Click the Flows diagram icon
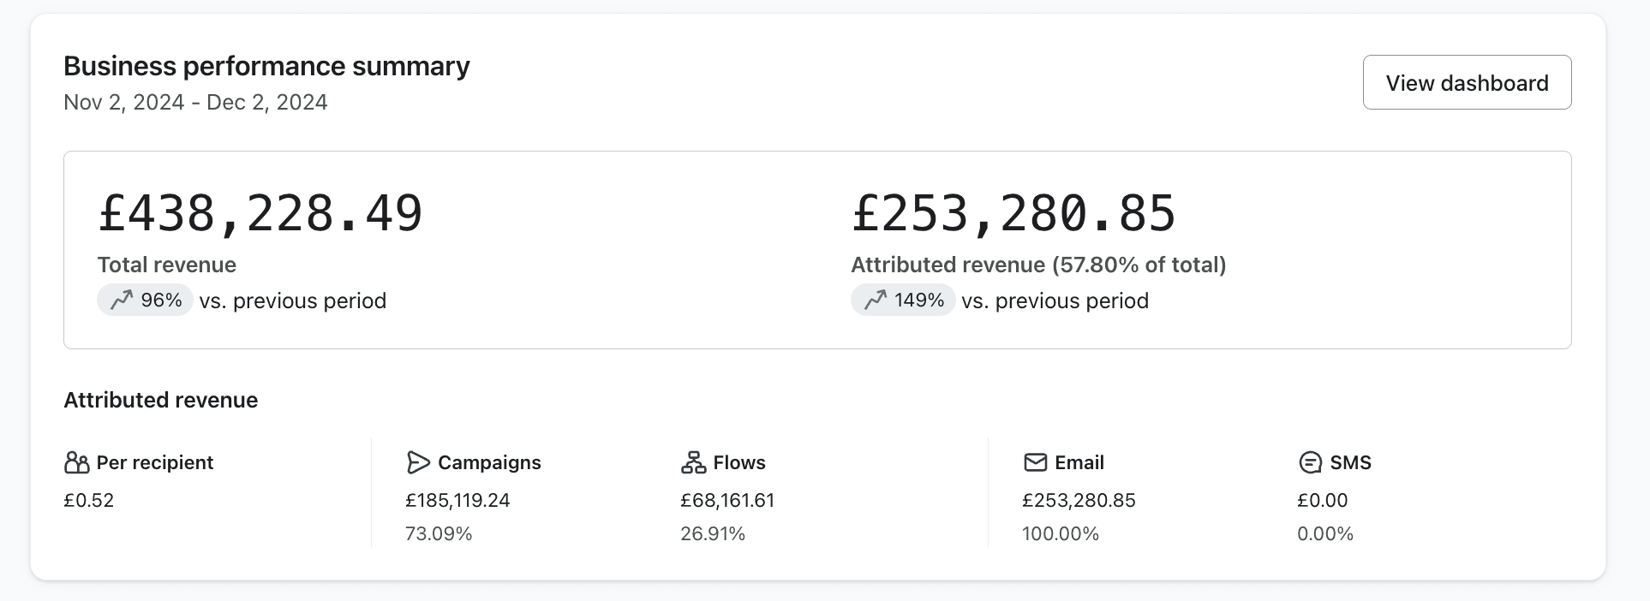The height and width of the screenshot is (601, 1650). [693, 463]
